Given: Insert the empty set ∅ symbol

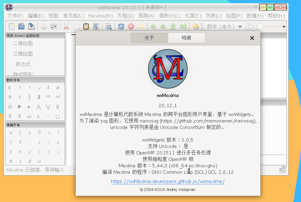Looking at the screenshot, I should pos(10,107).
